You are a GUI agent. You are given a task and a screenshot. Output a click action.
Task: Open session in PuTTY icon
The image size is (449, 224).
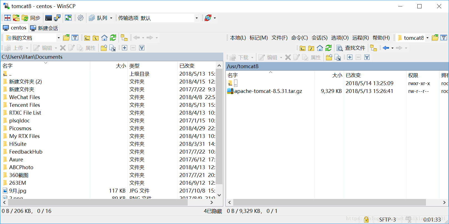[57, 18]
